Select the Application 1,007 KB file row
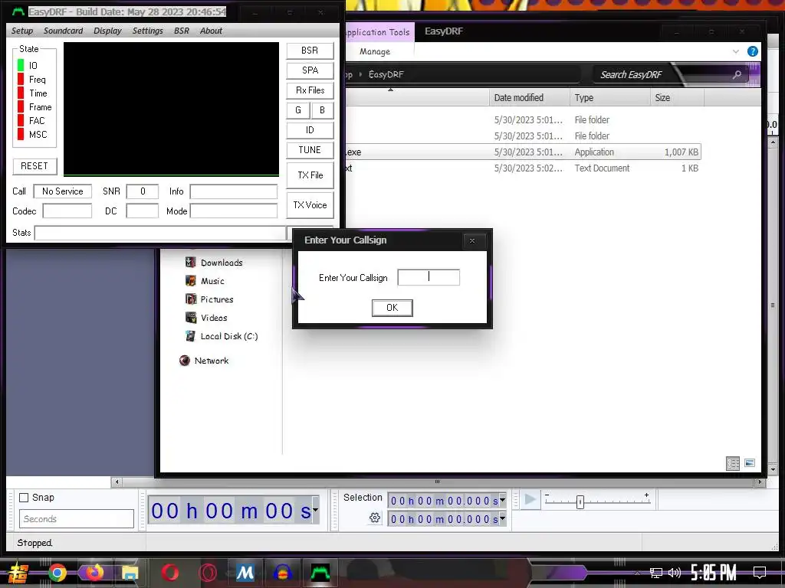Screen dimensions: 785x588 (521, 152)
